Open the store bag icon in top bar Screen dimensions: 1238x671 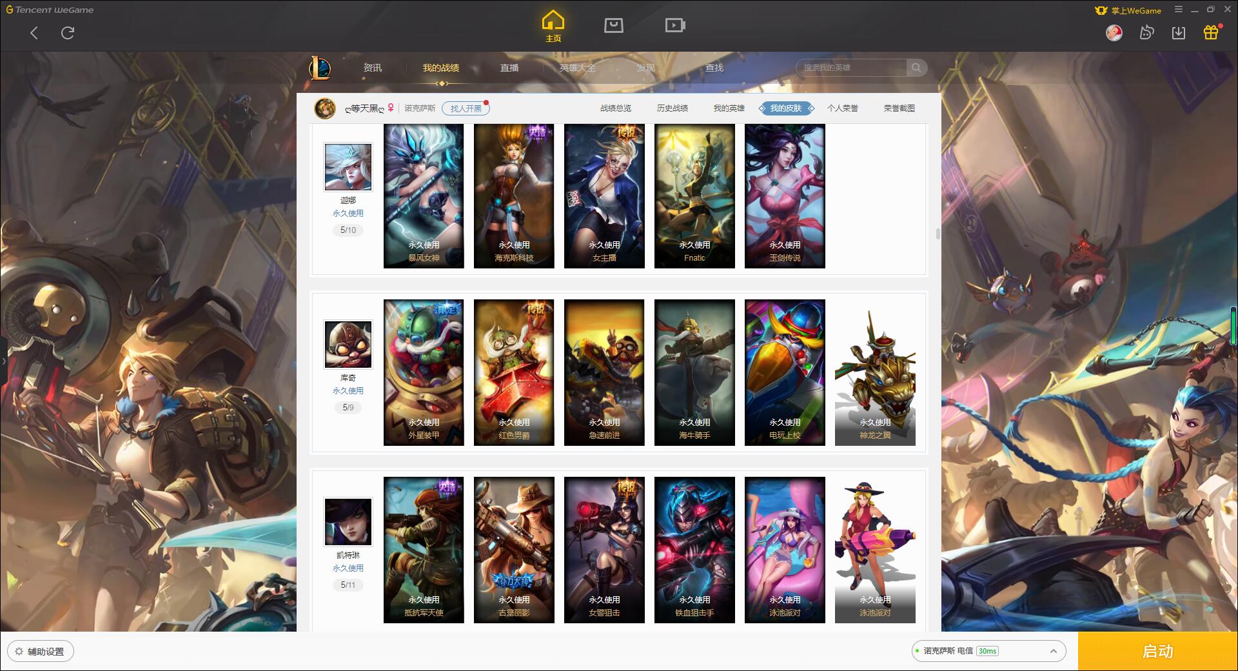pyautogui.click(x=613, y=26)
